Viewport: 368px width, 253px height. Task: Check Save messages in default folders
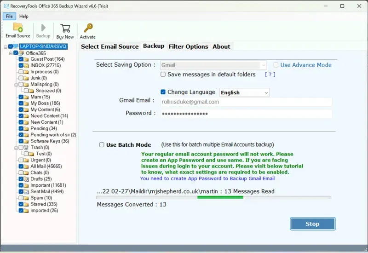click(163, 75)
